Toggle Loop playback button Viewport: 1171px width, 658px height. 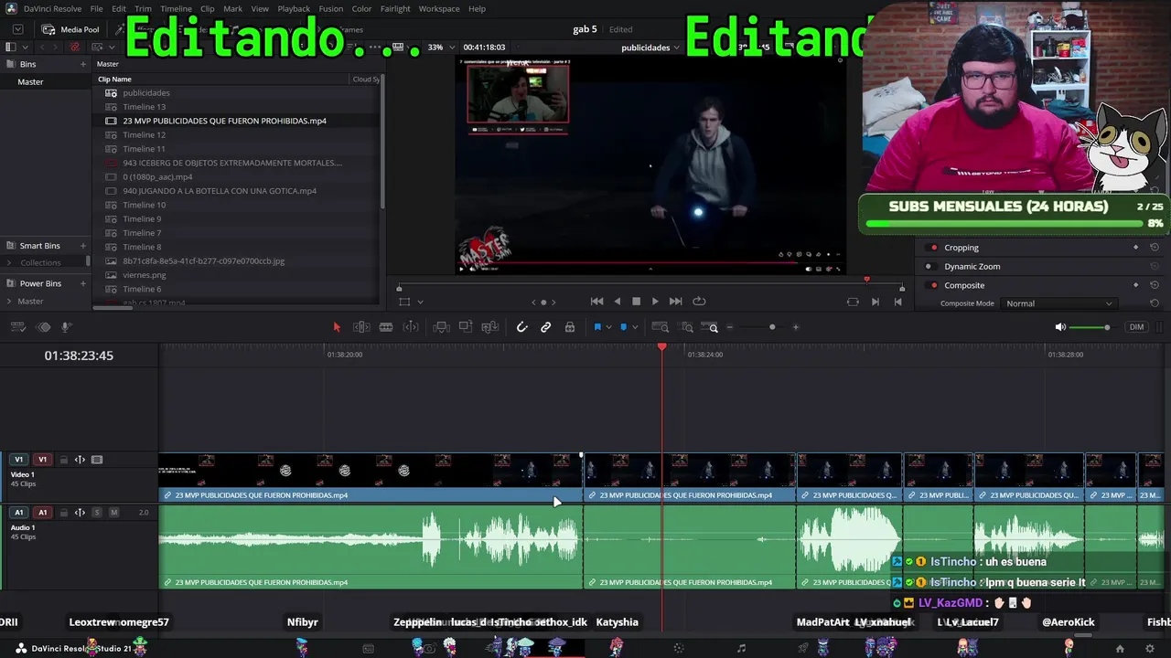point(699,302)
